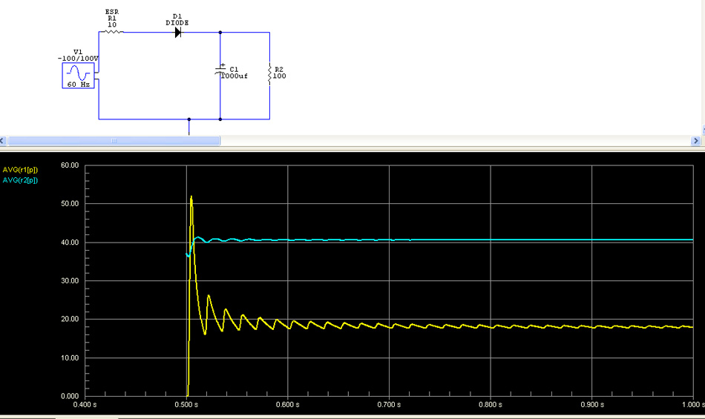
Task: Click the -100/100V amplitude label
Action: [x=78, y=58]
